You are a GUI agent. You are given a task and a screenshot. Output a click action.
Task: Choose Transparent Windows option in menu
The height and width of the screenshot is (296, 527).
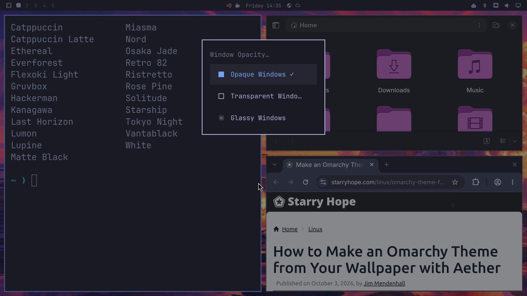click(263, 96)
